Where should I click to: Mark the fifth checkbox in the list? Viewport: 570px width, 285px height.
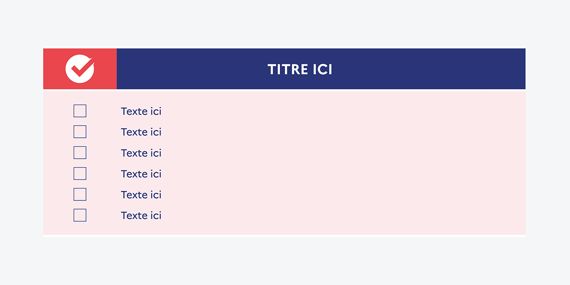click(x=80, y=194)
